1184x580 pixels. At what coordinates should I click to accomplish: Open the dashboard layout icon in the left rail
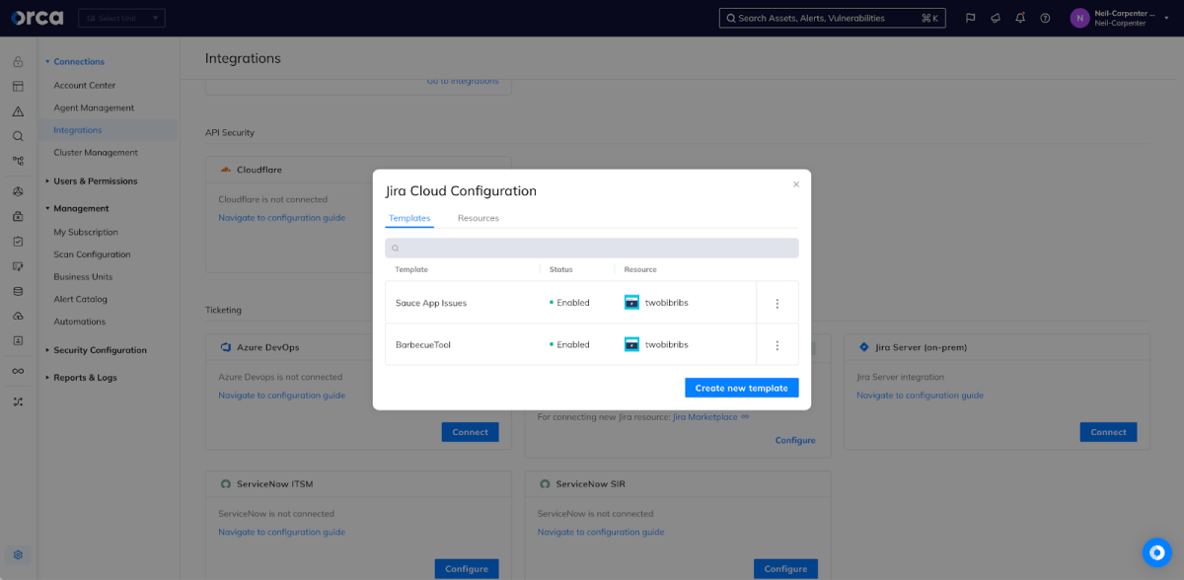tap(18, 87)
